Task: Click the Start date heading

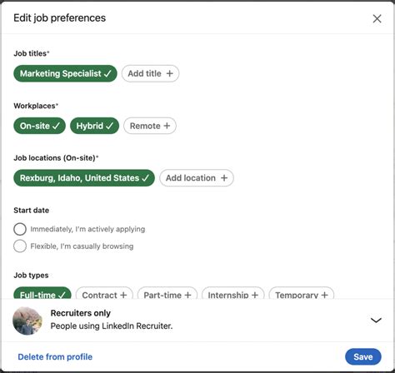Action: [x=32, y=211]
